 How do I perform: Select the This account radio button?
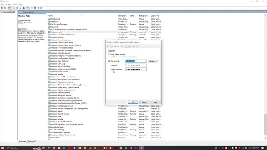[x=109, y=61]
